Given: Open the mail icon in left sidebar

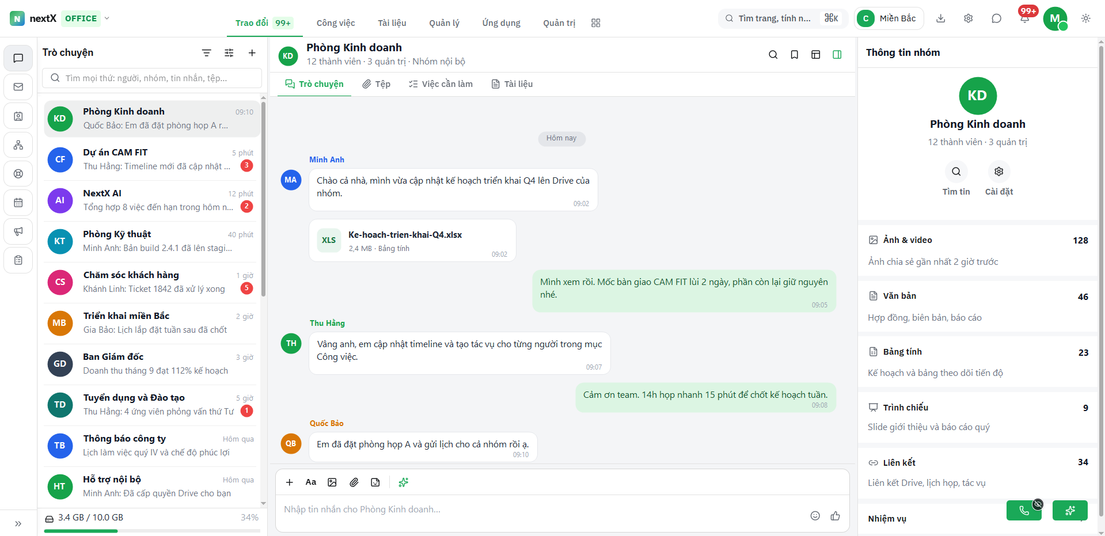Looking at the screenshot, I should [x=18, y=87].
